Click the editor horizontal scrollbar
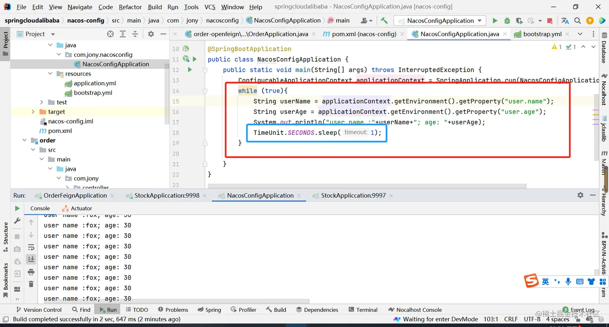The image size is (609, 327). (x=367, y=186)
